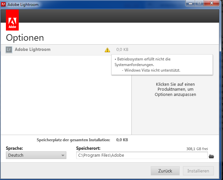
Task: Click the 'Klicken Sie auf einen Produktnamen' hint
Action: click(175, 89)
